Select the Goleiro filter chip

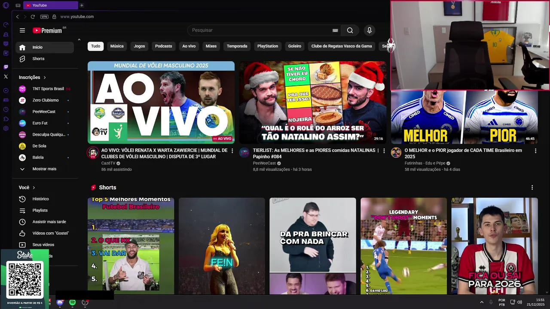(x=295, y=46)
